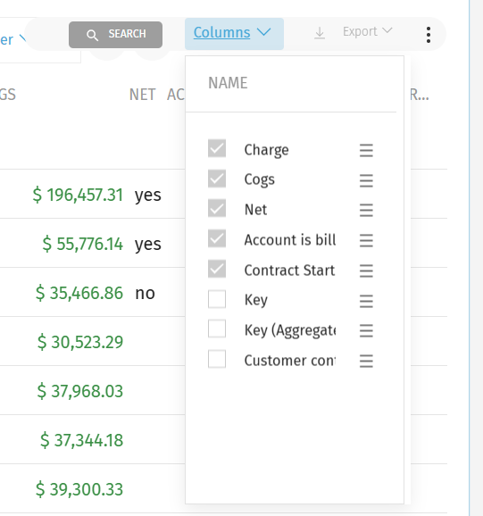Uncheck the Net column checkbox
483x516 pixels.
tap(217, 209)
